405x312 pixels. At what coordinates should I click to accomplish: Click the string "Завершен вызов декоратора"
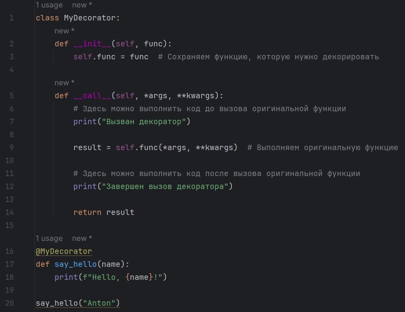[x=165, y=186]
